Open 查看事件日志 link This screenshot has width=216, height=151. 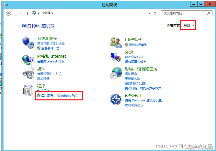pos(50,48)
